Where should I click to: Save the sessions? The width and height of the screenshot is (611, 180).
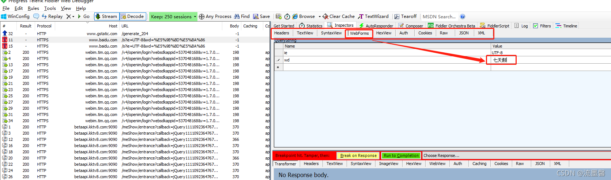pyautogui.click(x=261, y=16)
